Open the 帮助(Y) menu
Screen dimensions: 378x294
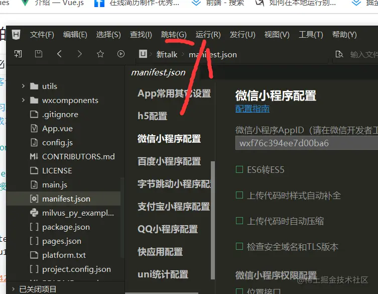click(x=344, y=35)
